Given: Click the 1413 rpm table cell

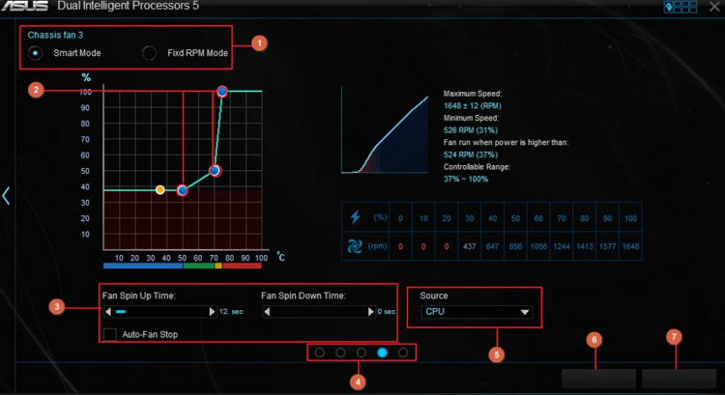Looking at the screenshot, I should click(585, 246).
